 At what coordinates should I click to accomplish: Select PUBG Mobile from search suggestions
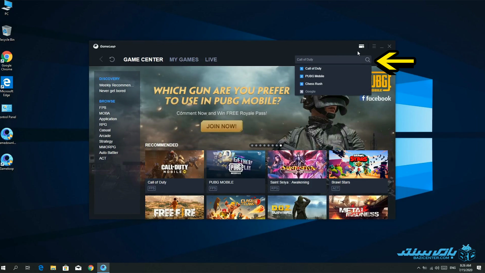click(314, 76)
